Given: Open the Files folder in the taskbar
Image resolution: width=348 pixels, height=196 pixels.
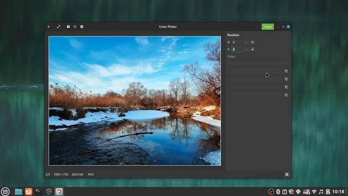Looking at the screenshot, I should tap(18, 192).
